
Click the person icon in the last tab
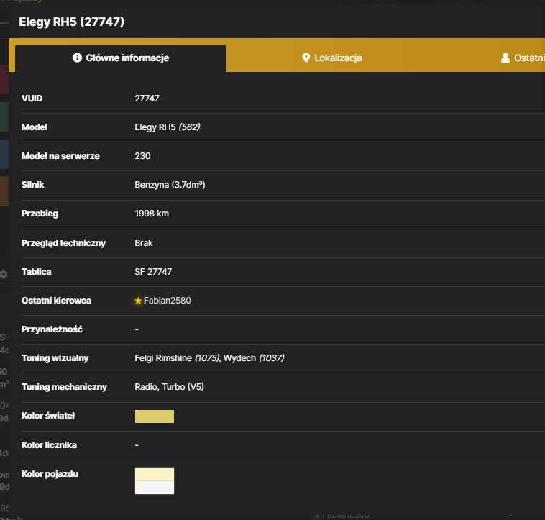[x=505, y=58]
